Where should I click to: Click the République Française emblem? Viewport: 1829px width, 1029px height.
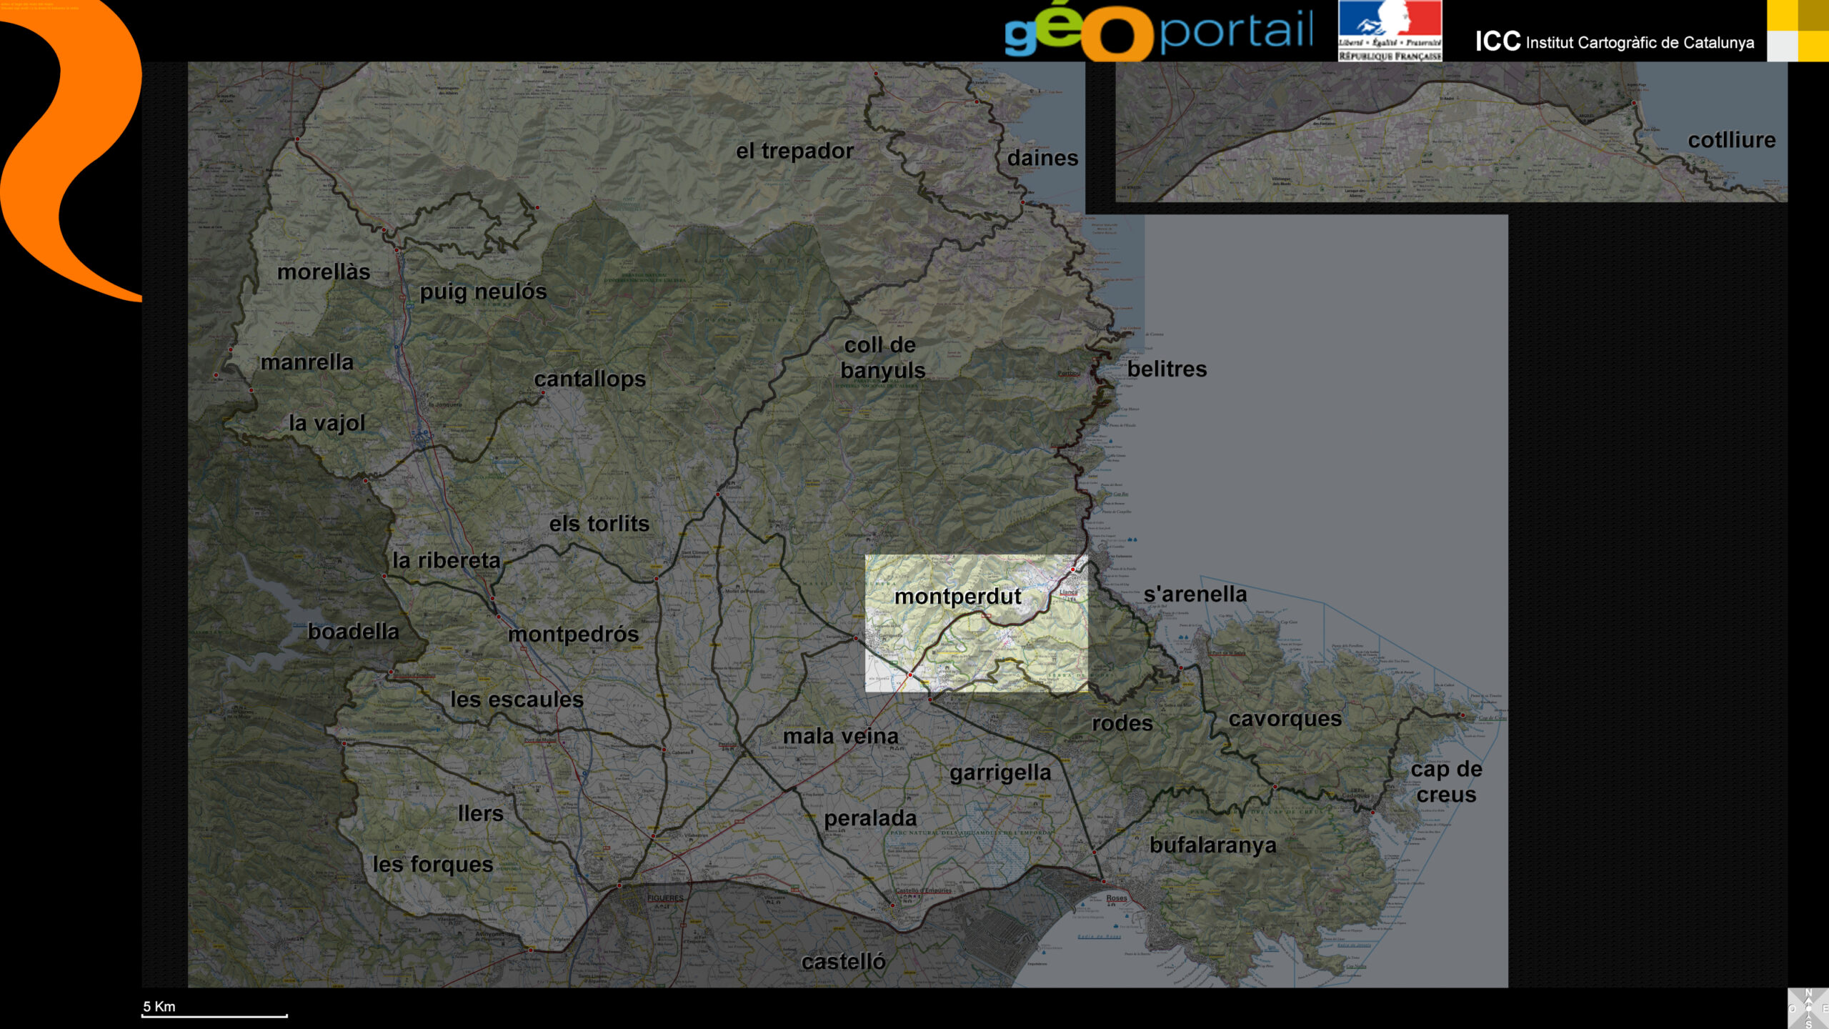click(x=1390, y=31)
